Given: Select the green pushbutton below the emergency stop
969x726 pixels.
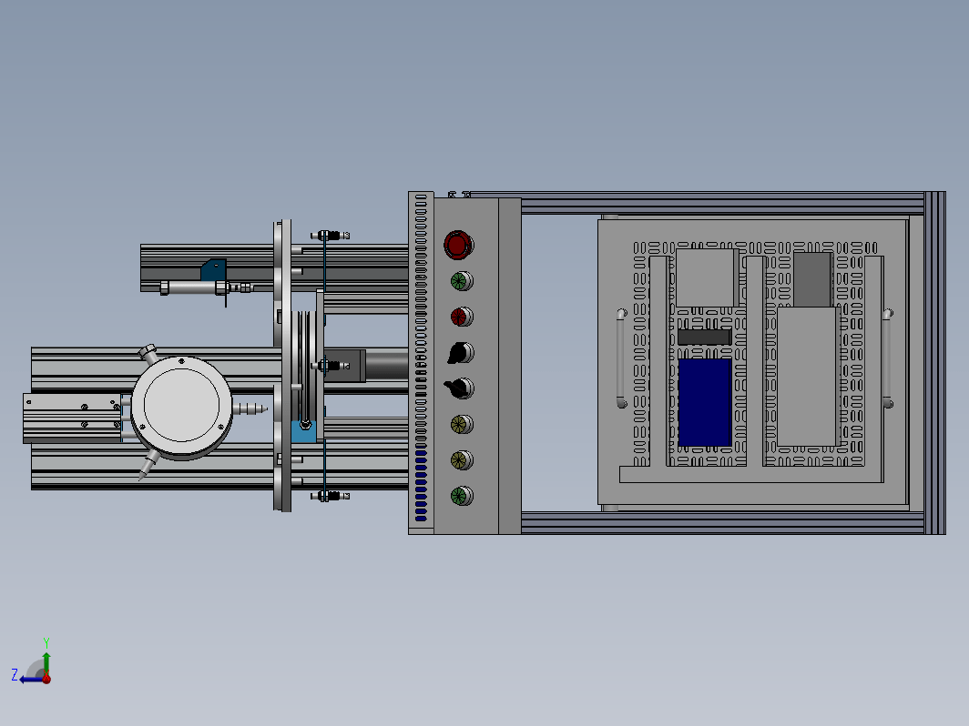Looking at the screenshot, I should [x=461, y=281].
